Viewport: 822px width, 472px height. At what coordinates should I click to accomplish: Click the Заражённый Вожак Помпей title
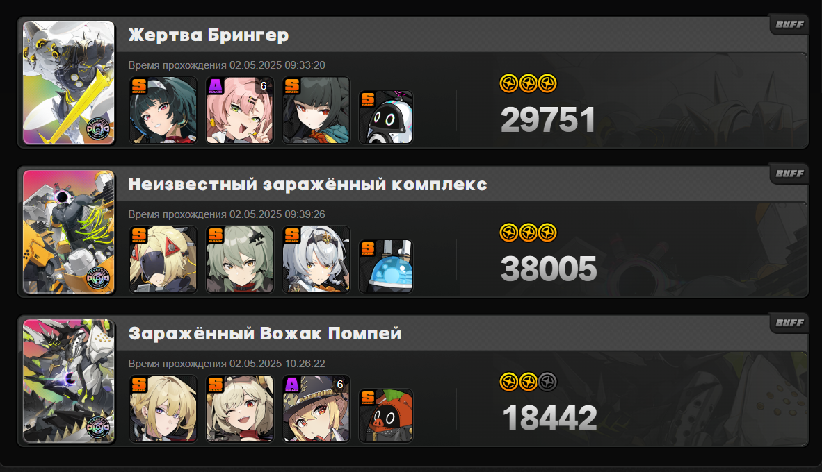click(265, 333)
